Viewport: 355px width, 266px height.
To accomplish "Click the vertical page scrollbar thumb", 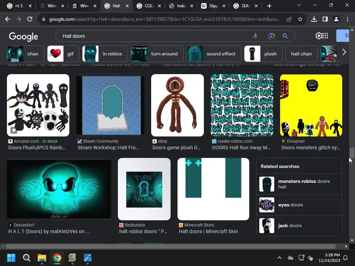I will click(x=352, y=152).
